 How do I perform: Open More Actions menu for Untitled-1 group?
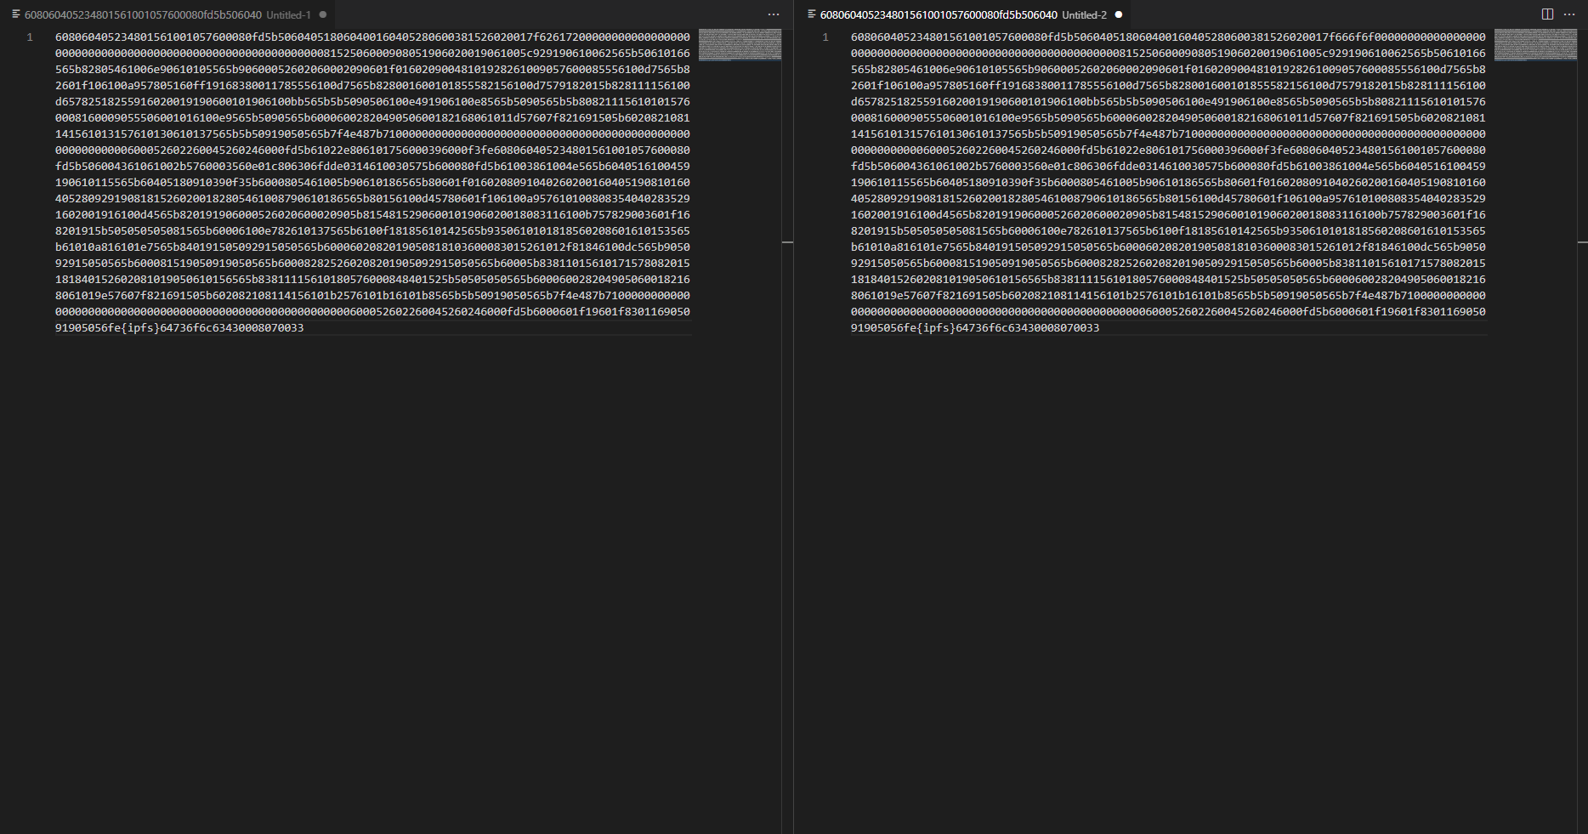click(774, 14)
